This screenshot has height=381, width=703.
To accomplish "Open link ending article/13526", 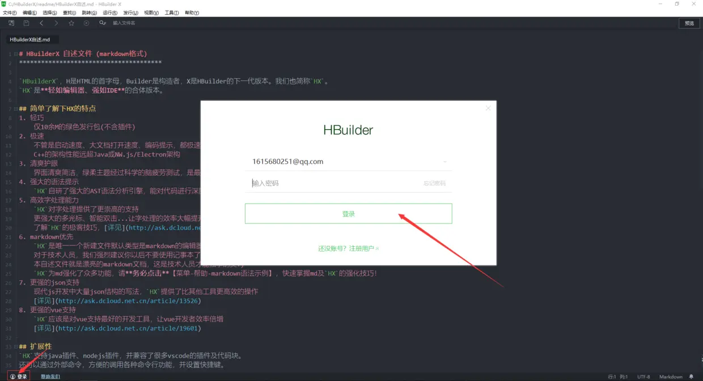I will 128,300.
